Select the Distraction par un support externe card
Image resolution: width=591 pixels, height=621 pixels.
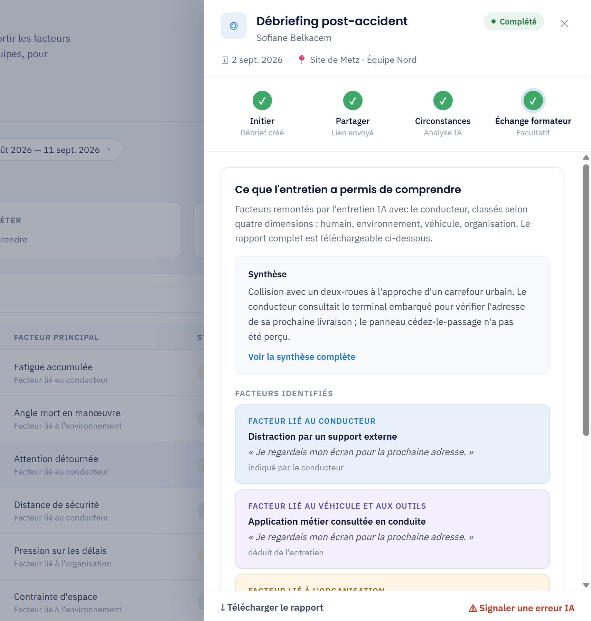(x=392, y=444)
